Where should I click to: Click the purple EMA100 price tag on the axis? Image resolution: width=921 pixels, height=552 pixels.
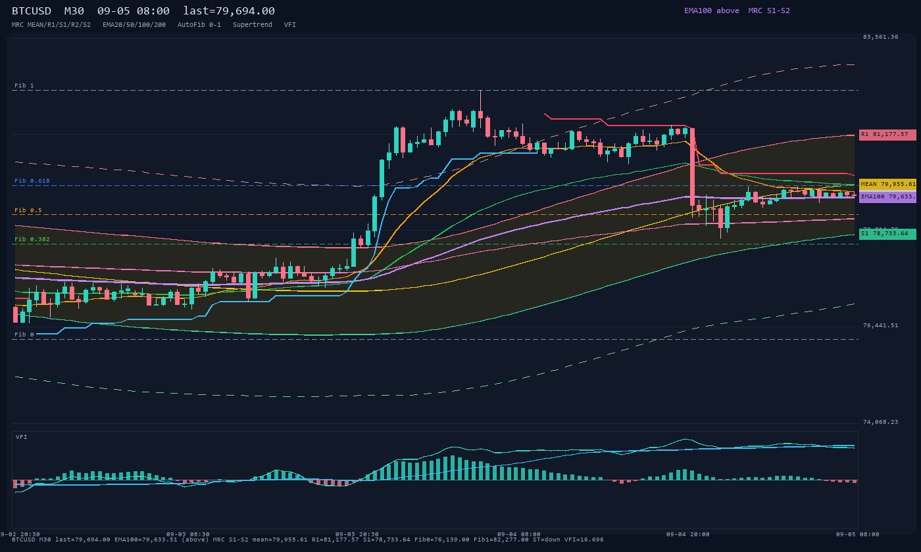tap(887, 196)
